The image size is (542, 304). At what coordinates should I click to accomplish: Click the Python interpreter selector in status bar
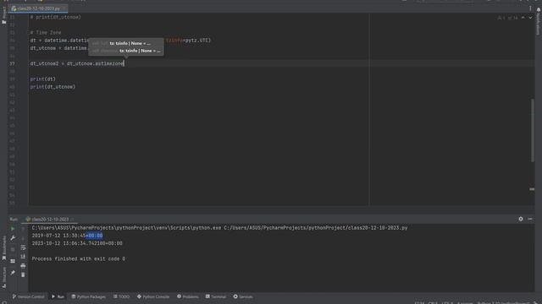[503, 303]
